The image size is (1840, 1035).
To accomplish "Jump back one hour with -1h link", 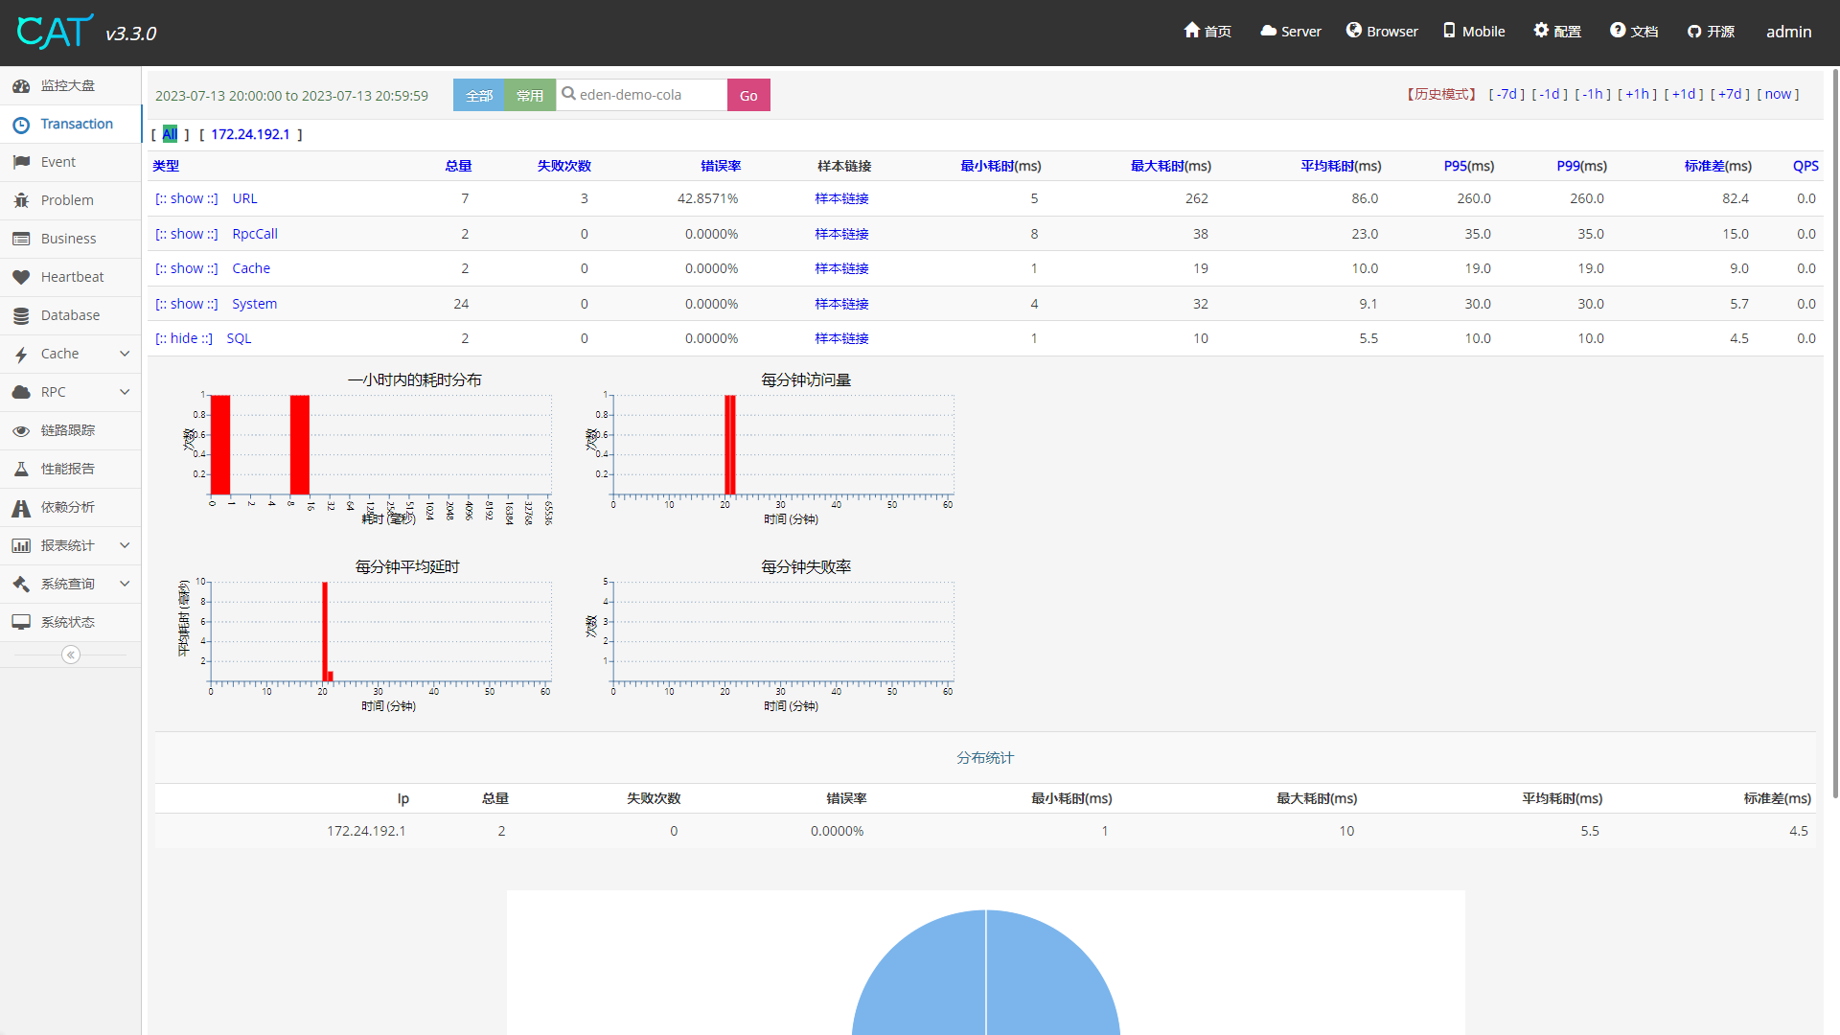I will [1593, 94].
